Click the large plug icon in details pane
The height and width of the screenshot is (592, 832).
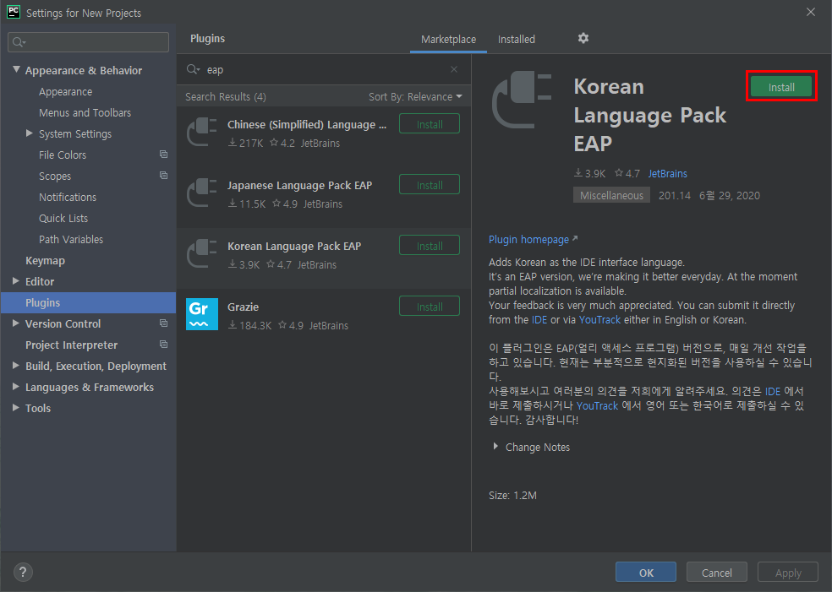coord(523,100)
